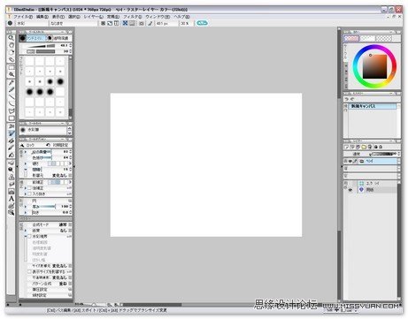
Task: Select the 水彩筆 tool set item
Action: [43, 130]
